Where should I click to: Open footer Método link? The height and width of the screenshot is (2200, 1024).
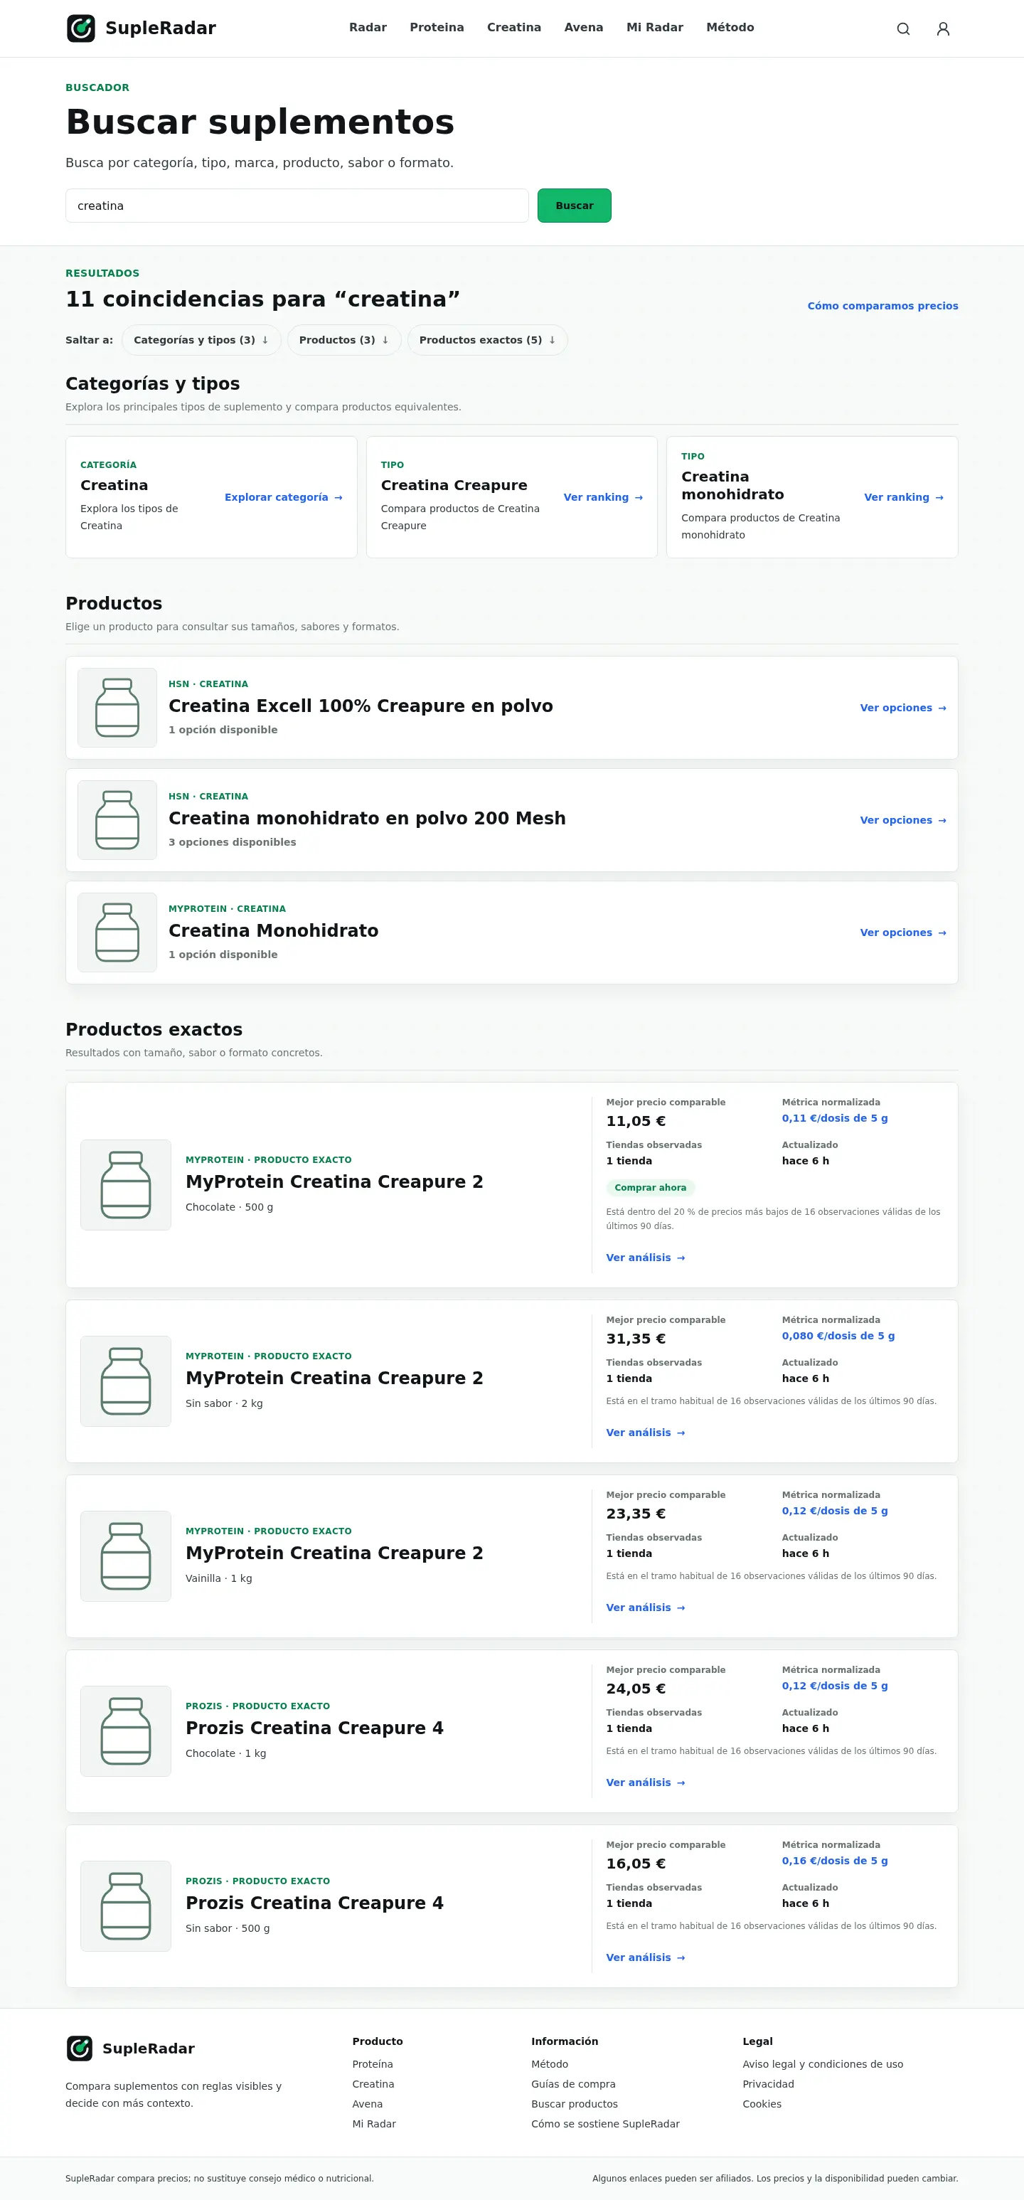(549, 2063)
